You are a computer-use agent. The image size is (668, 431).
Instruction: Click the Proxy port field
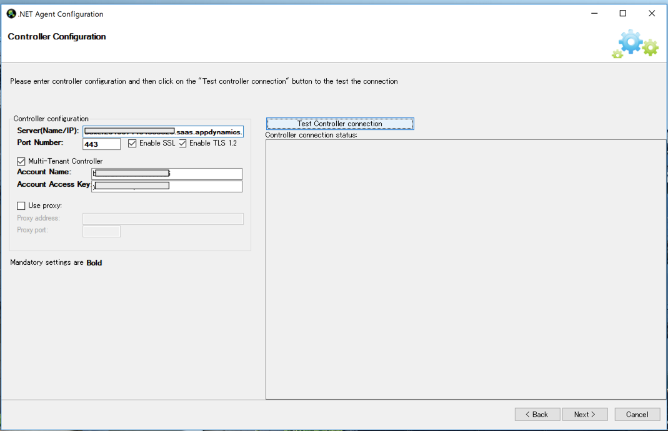pyautogui.click(x=101, y=231)
